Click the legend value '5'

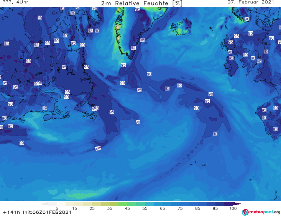point(57,208)
